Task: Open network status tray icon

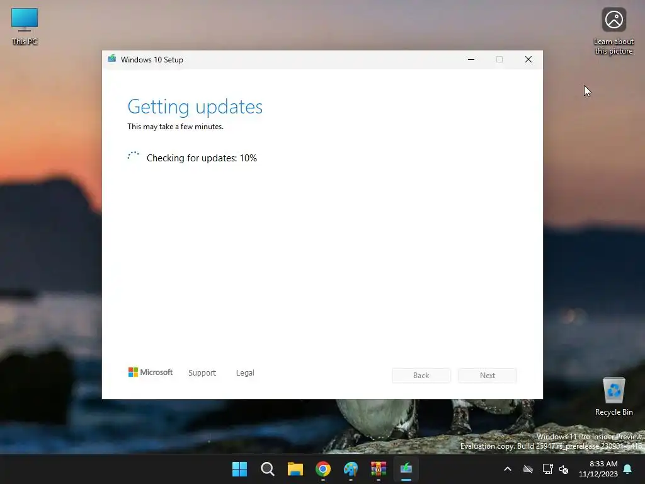Action: click(547, 469)
